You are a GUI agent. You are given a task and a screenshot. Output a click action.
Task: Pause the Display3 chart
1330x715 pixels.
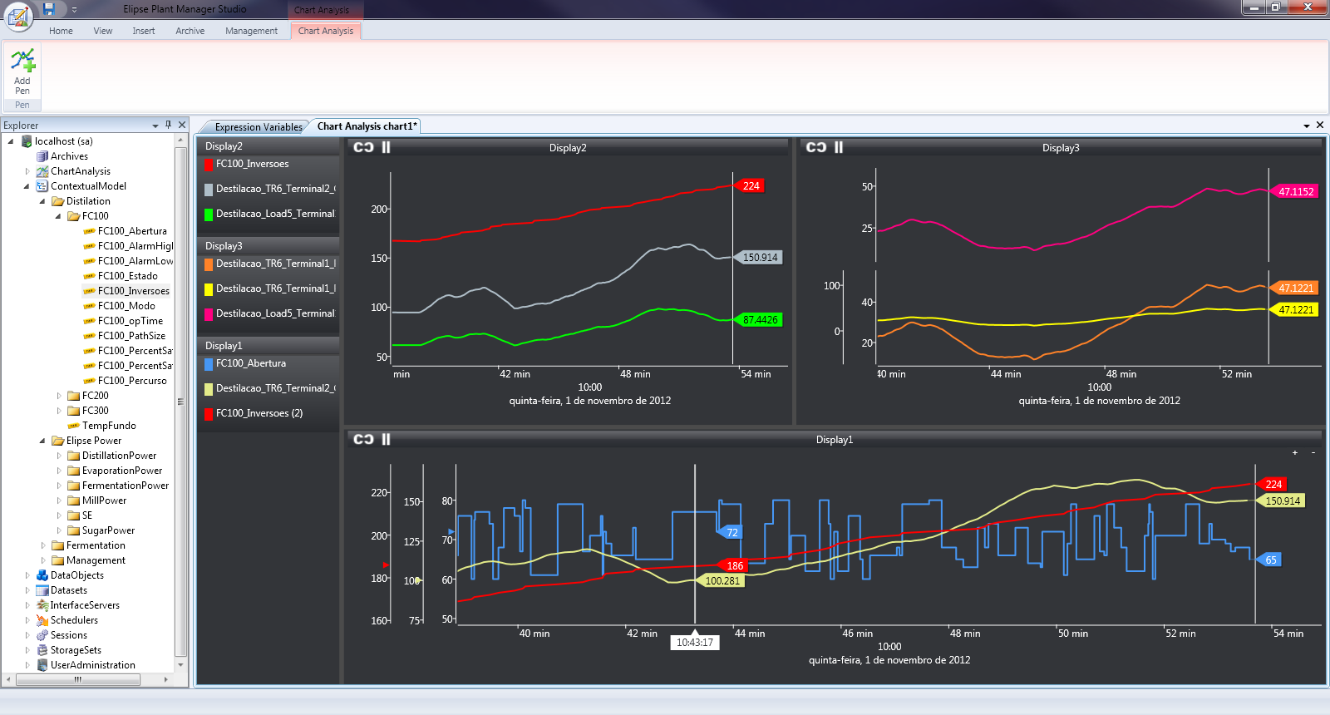pos(839,147)
